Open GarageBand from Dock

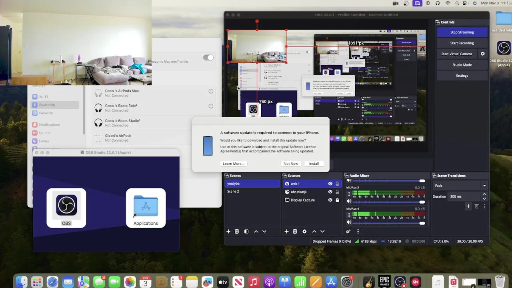pos(369,282)
